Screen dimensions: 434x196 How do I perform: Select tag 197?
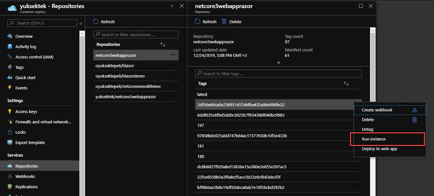pyautogui.click(x=274, y=125)
